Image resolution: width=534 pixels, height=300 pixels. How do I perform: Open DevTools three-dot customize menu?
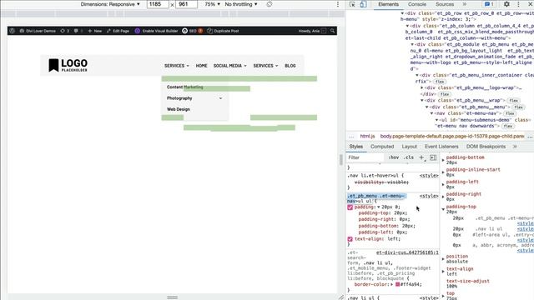[518, 4]
